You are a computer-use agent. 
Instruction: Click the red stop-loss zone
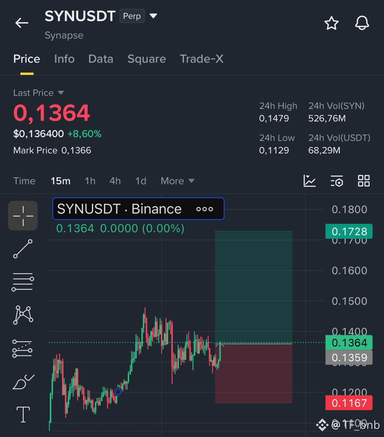(254, 374)
